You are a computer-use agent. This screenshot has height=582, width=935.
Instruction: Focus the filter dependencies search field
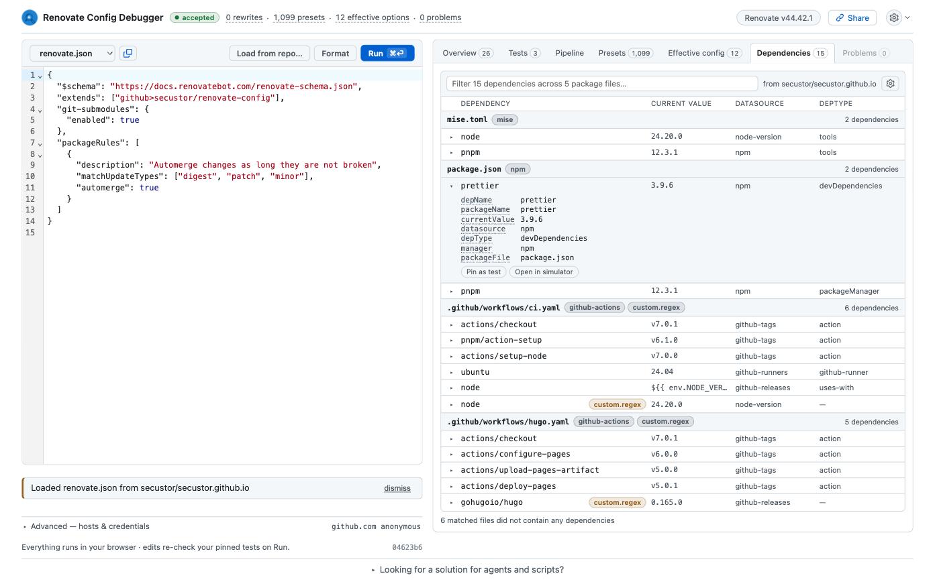pyautogui.click(x=601, y=84)
